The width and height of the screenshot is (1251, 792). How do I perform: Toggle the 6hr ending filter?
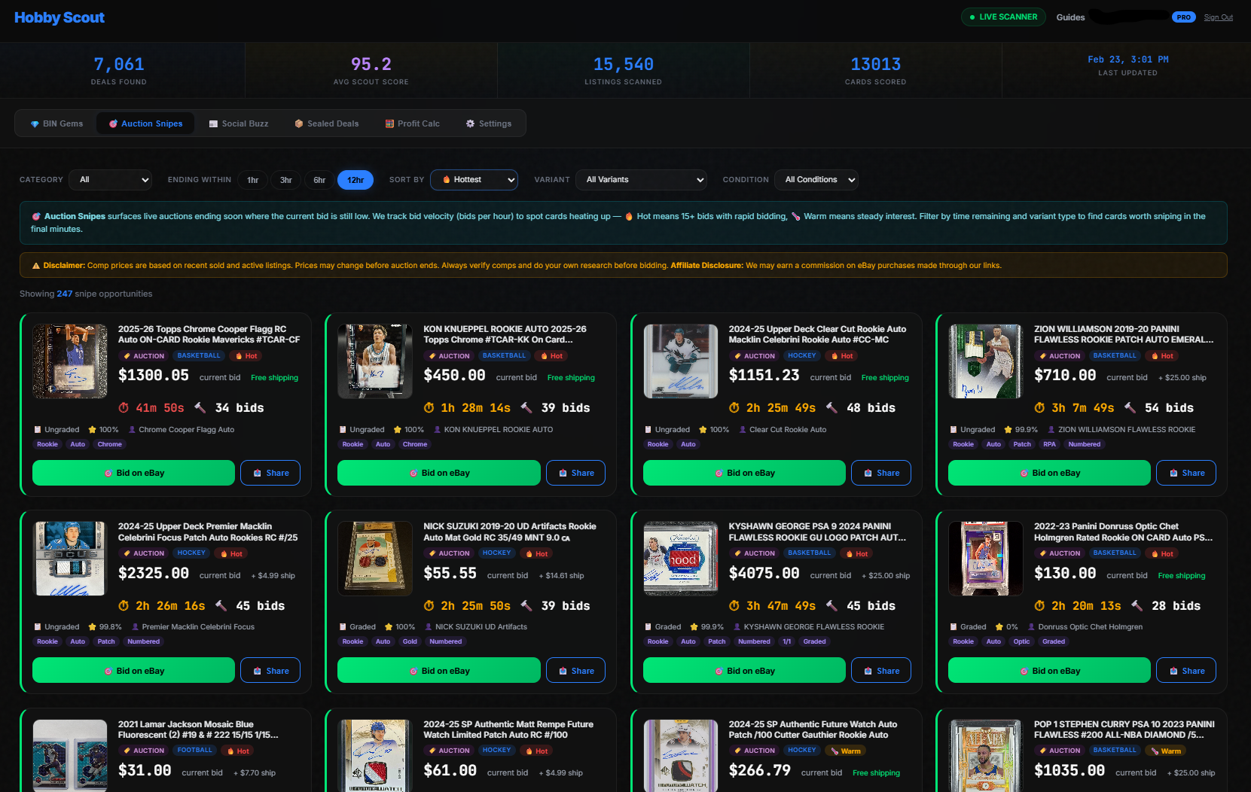click(x=319, y=180)
